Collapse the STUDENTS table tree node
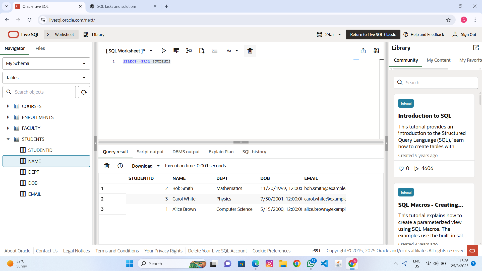 tap(8, 139)
